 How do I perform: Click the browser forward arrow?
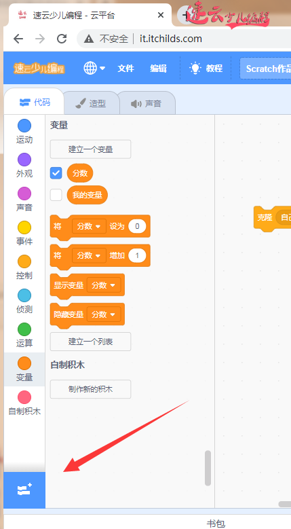pyautogui.click(x=40, y=39)
